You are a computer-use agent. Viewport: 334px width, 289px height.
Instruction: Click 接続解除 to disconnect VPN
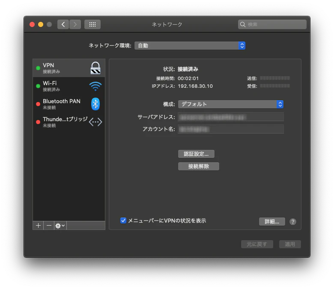click(x=199, y=166)
